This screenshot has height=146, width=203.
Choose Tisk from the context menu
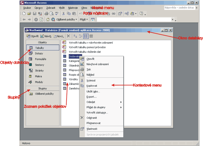click(x=101, y=69)
